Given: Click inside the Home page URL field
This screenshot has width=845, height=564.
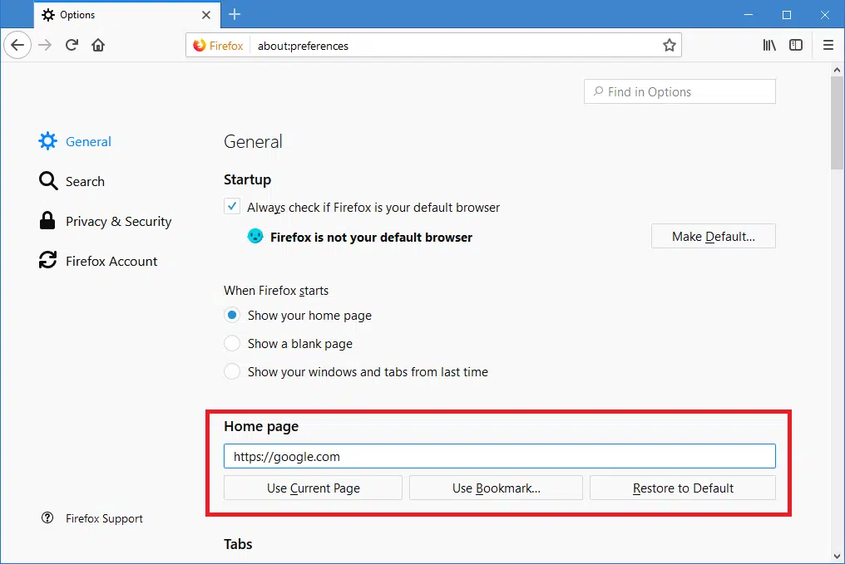Looking at the screenshot, I should click(x=499, y=455).
